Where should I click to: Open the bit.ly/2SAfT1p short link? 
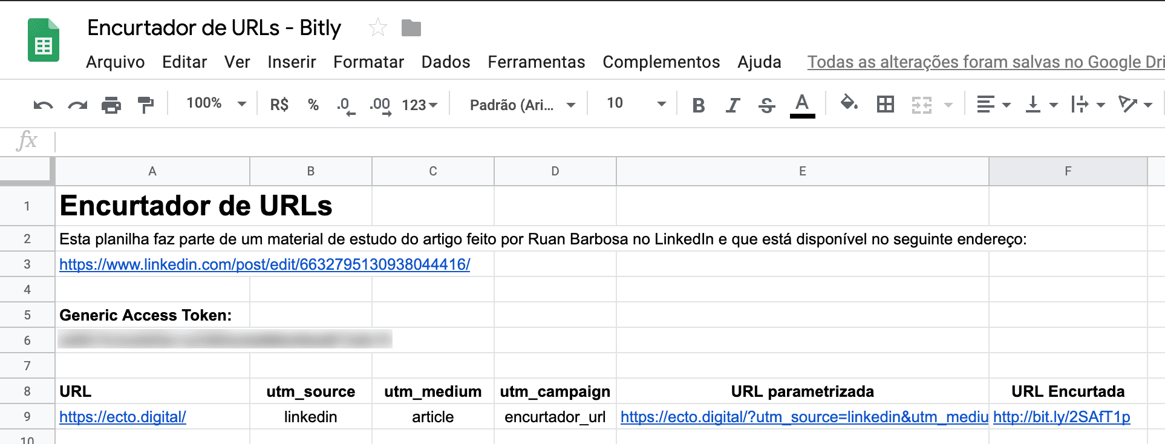click(x=1062, y=417)
